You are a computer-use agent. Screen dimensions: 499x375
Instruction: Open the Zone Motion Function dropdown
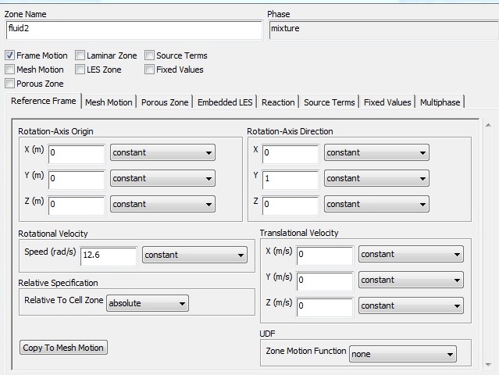pos(402,355)
